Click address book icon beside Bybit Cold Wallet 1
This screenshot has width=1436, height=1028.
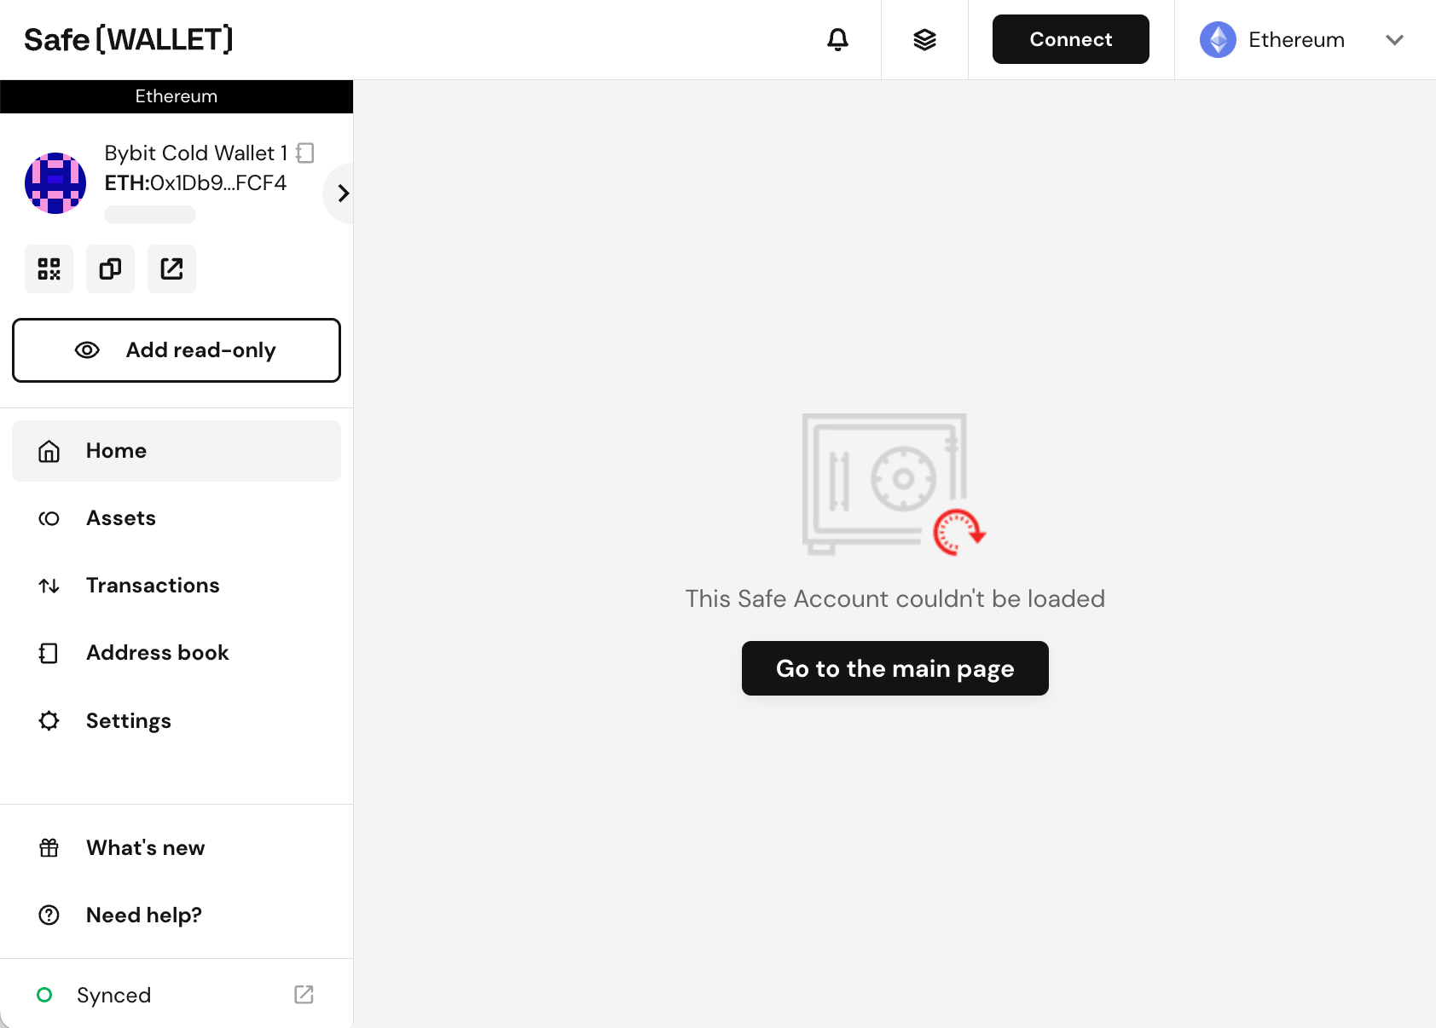[x=305, y=153]
